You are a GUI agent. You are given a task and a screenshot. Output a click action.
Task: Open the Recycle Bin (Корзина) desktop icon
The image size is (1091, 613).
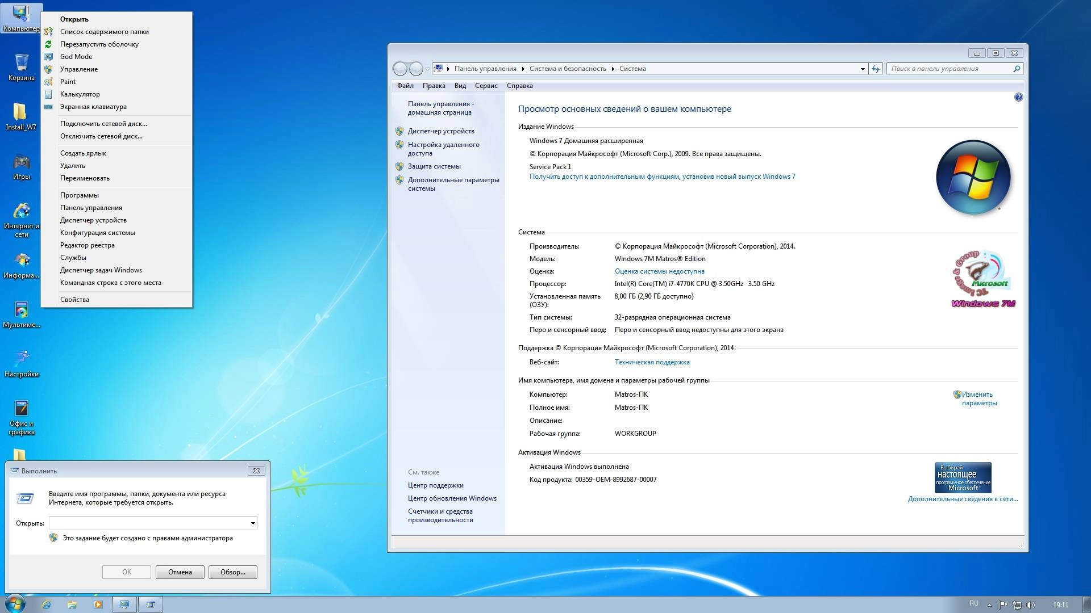tap(21, 67)
